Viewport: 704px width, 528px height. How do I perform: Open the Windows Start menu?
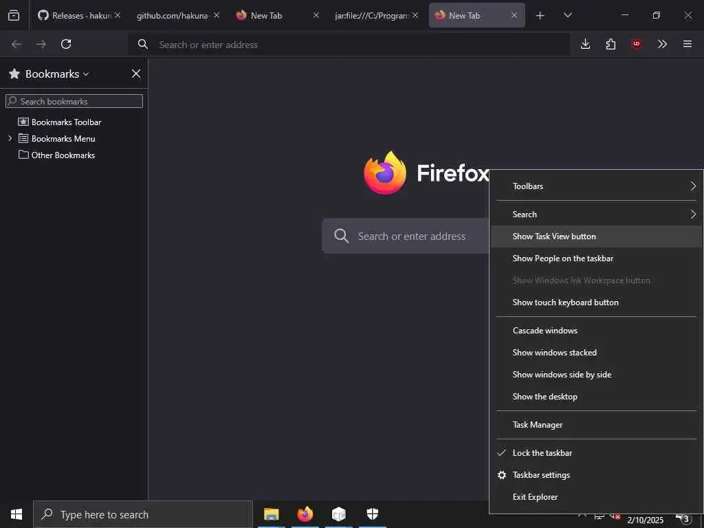pos(16,514)
